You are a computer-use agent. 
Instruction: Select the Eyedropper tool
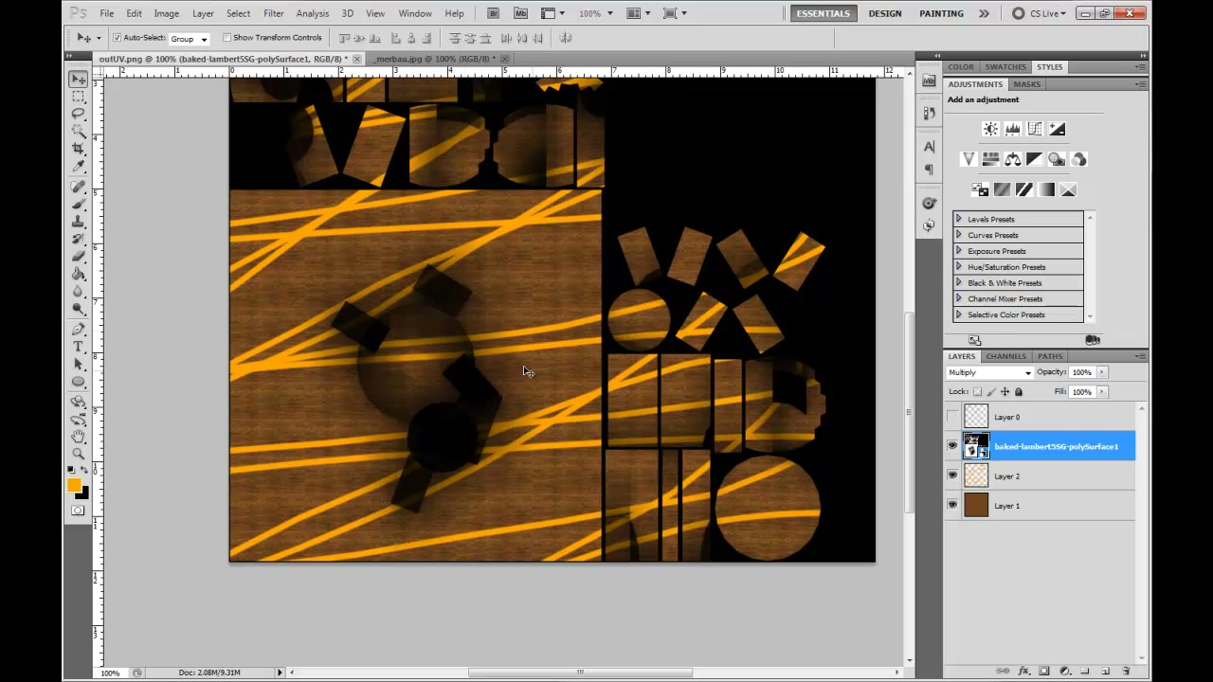click(x=79, y=166)
